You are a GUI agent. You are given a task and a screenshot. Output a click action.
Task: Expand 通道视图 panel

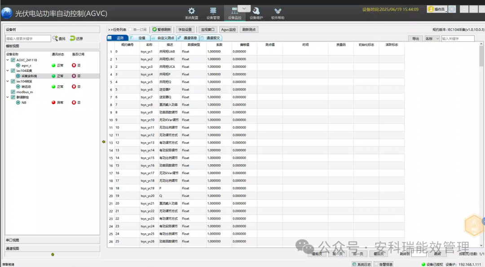(52, 249)
